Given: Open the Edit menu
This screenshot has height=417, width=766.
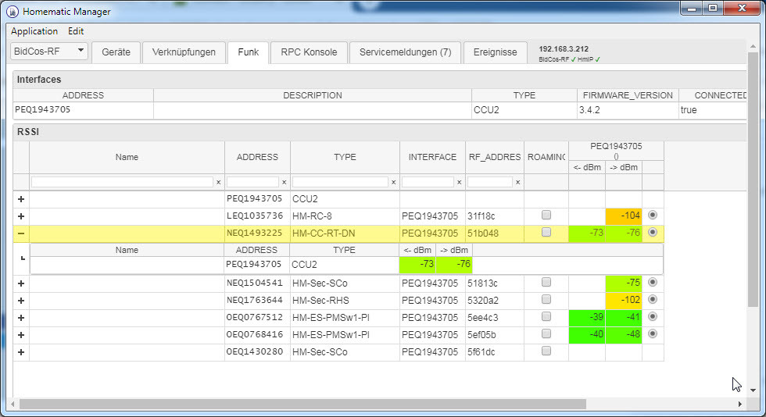Looking at the screenshot, I should tap(76, 31).
